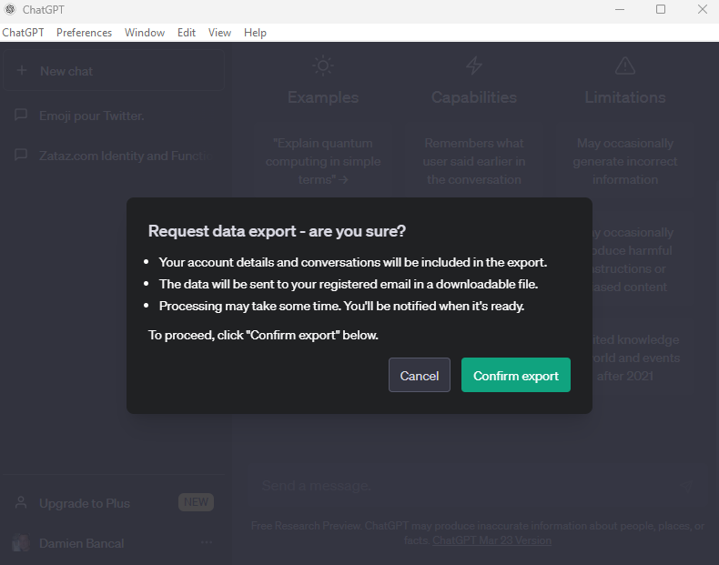Click May occasionally generate incorrect information card

[625, 161]
